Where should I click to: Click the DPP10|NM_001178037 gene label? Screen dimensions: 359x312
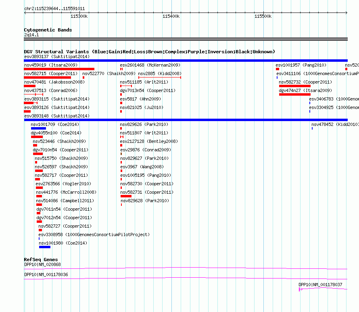tap(320, 285)
